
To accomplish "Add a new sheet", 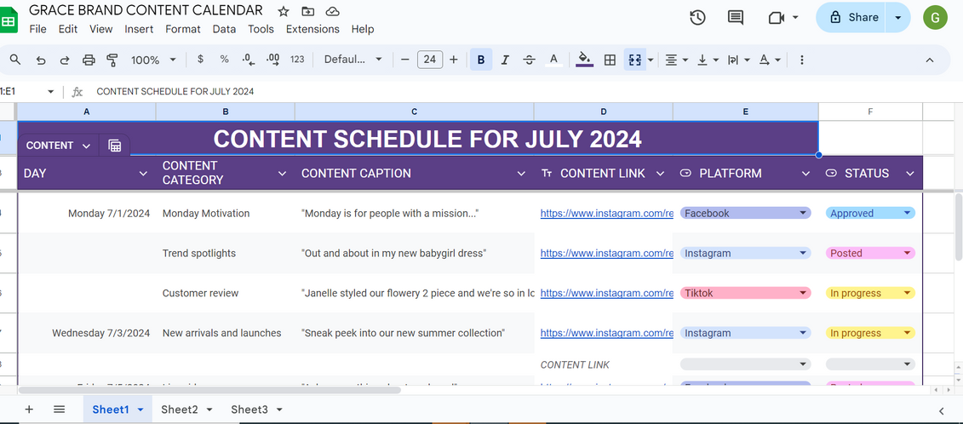I will point(29,410).
